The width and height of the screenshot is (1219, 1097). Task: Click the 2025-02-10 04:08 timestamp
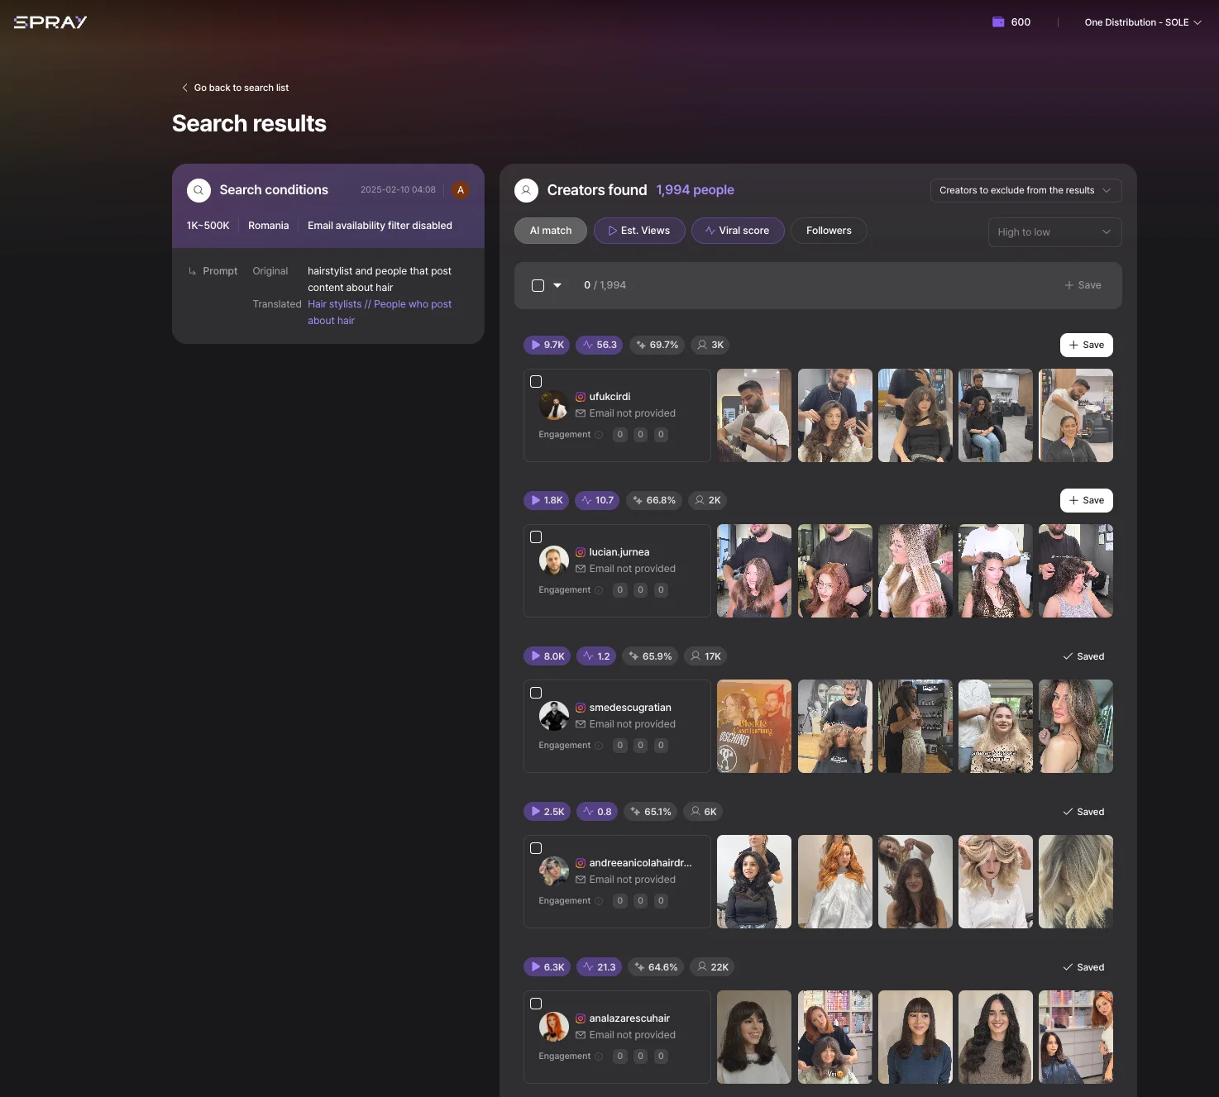[x=398, y=190]
